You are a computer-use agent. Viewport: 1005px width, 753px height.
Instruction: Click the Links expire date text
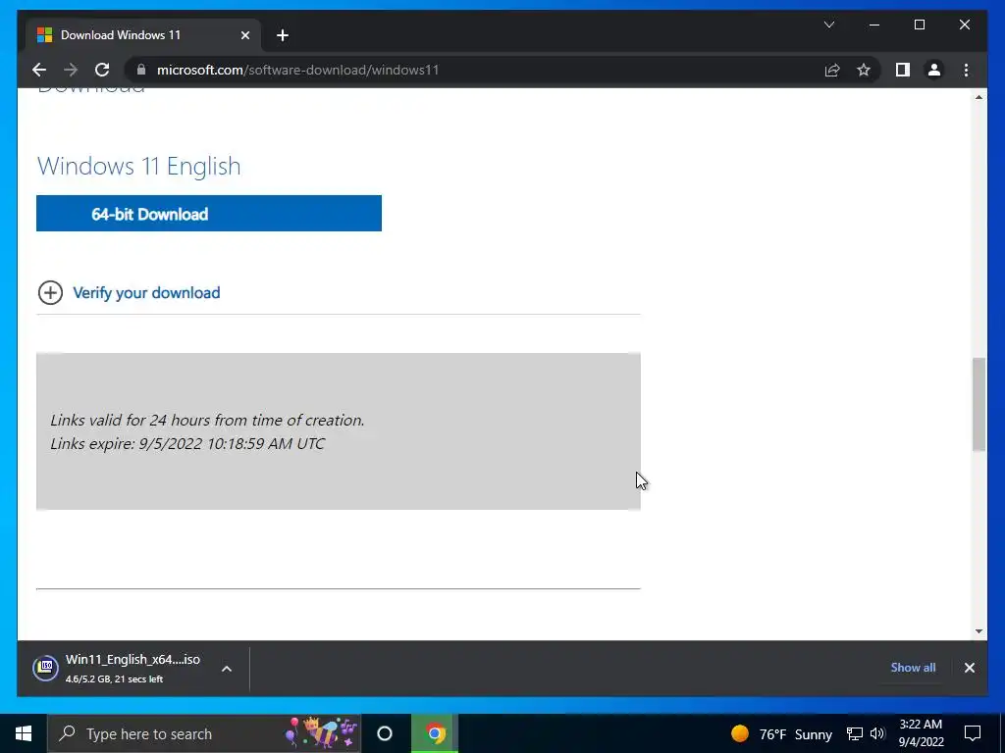tap(187, 444)
